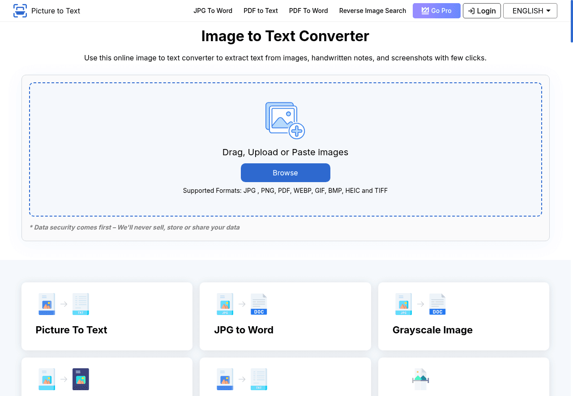
Task: Click the image resizer icon in the bottom-right card
Action: coord(420,379)
